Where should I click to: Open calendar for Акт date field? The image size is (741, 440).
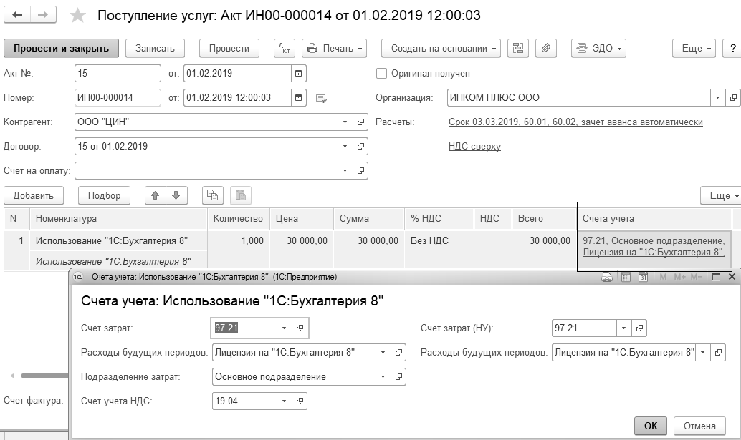point(299,73)
